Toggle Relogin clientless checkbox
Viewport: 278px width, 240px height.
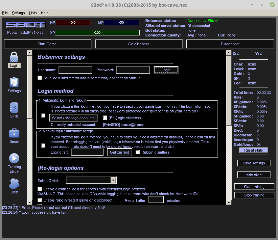[138, 152]
